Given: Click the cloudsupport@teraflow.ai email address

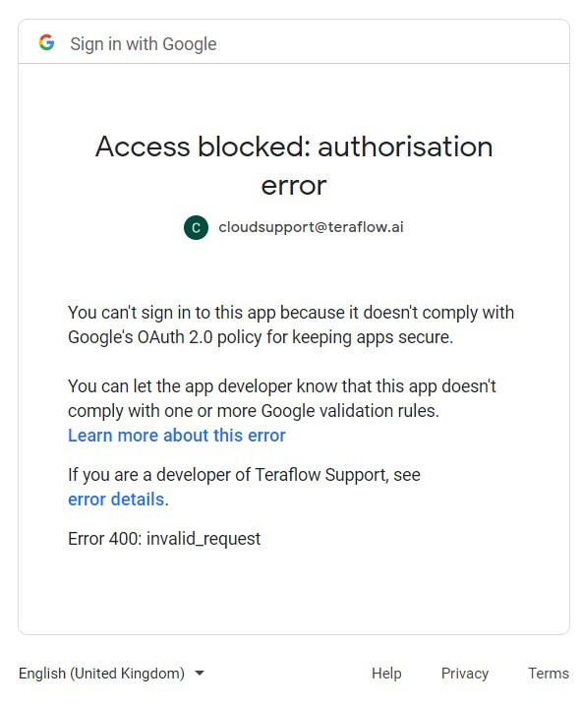Looking at the screenshot, I should click(x=311, y=227).
